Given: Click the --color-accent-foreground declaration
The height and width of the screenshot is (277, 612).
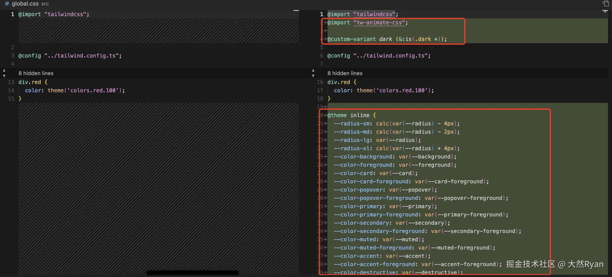Looking at the screenshot, I should coord(418,264).
